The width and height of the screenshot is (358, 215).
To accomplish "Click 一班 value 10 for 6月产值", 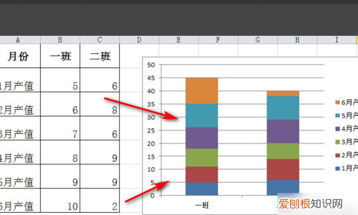I will 60,201.
